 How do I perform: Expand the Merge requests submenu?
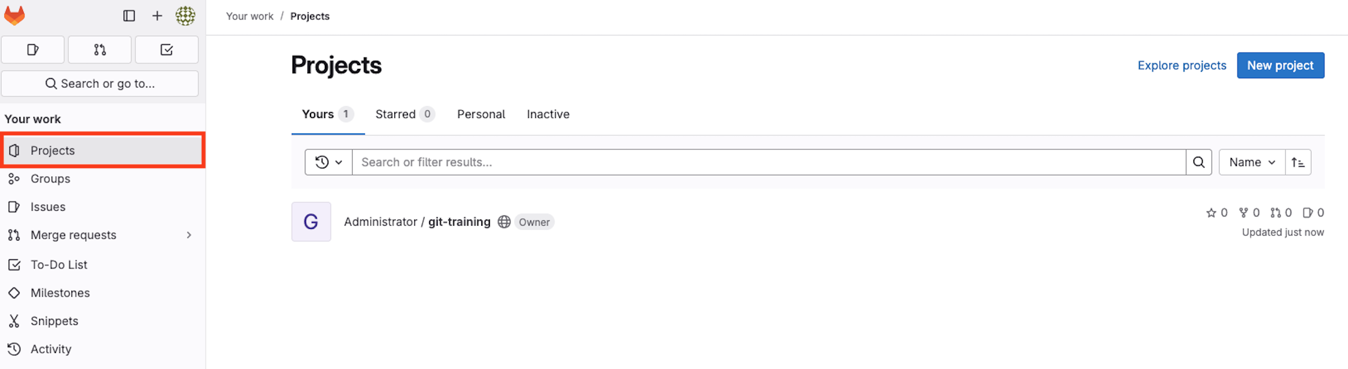[x=189, y=235]
